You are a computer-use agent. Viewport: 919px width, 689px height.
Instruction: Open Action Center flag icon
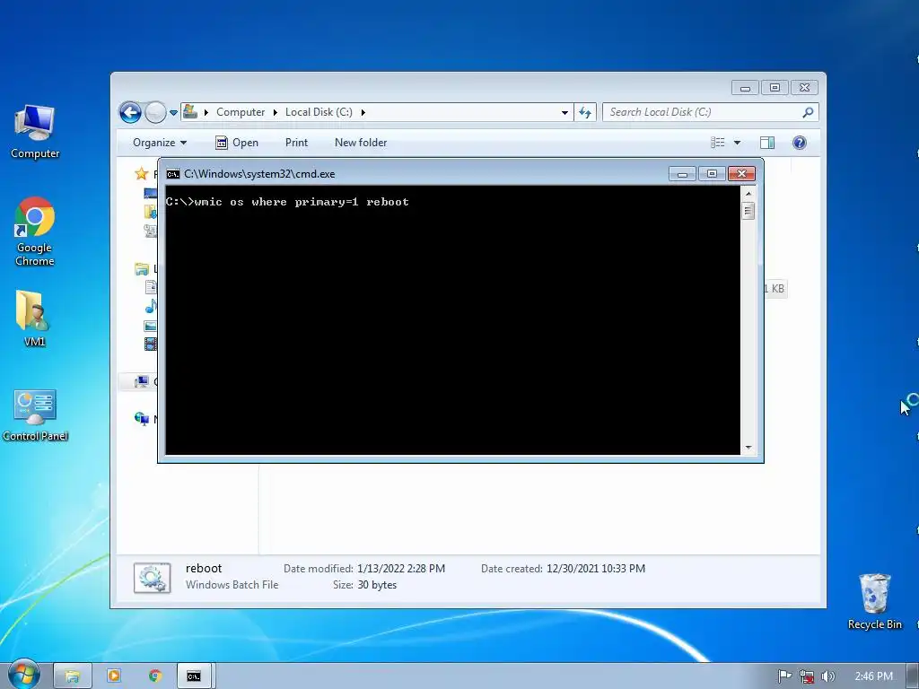point(784,676)
